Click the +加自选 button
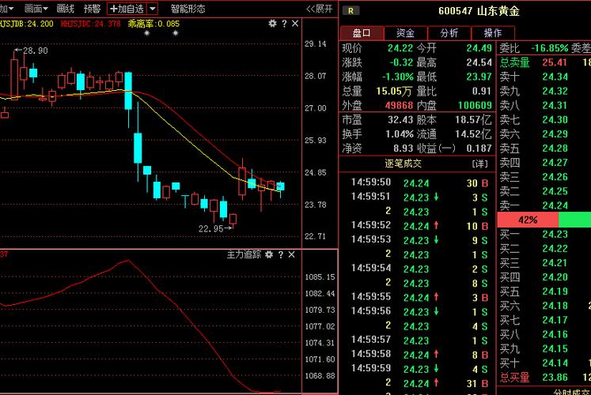The width and height of the screenshot is (591, 395). click(x=127, y=9)
